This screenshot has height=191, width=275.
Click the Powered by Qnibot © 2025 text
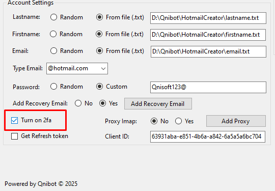click(x=41, y=184)
